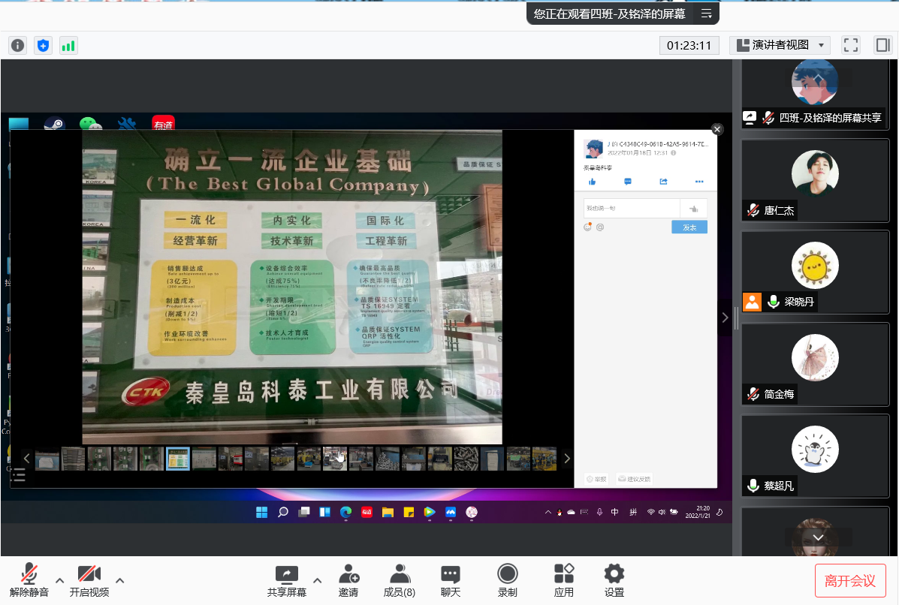Close the photo viewer in shared screen
This screenshot has width=899, height=605.
click(716, 129)
